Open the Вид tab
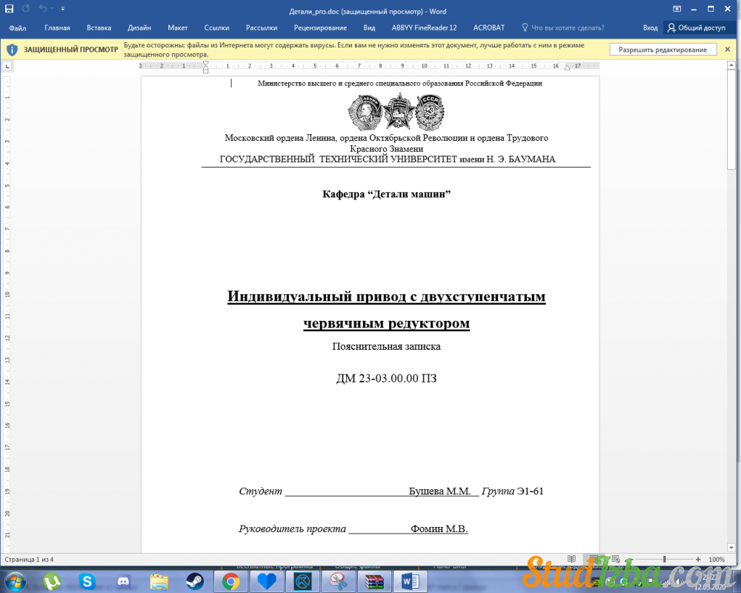The image size is (741, 593). click(x=369, y=28)
